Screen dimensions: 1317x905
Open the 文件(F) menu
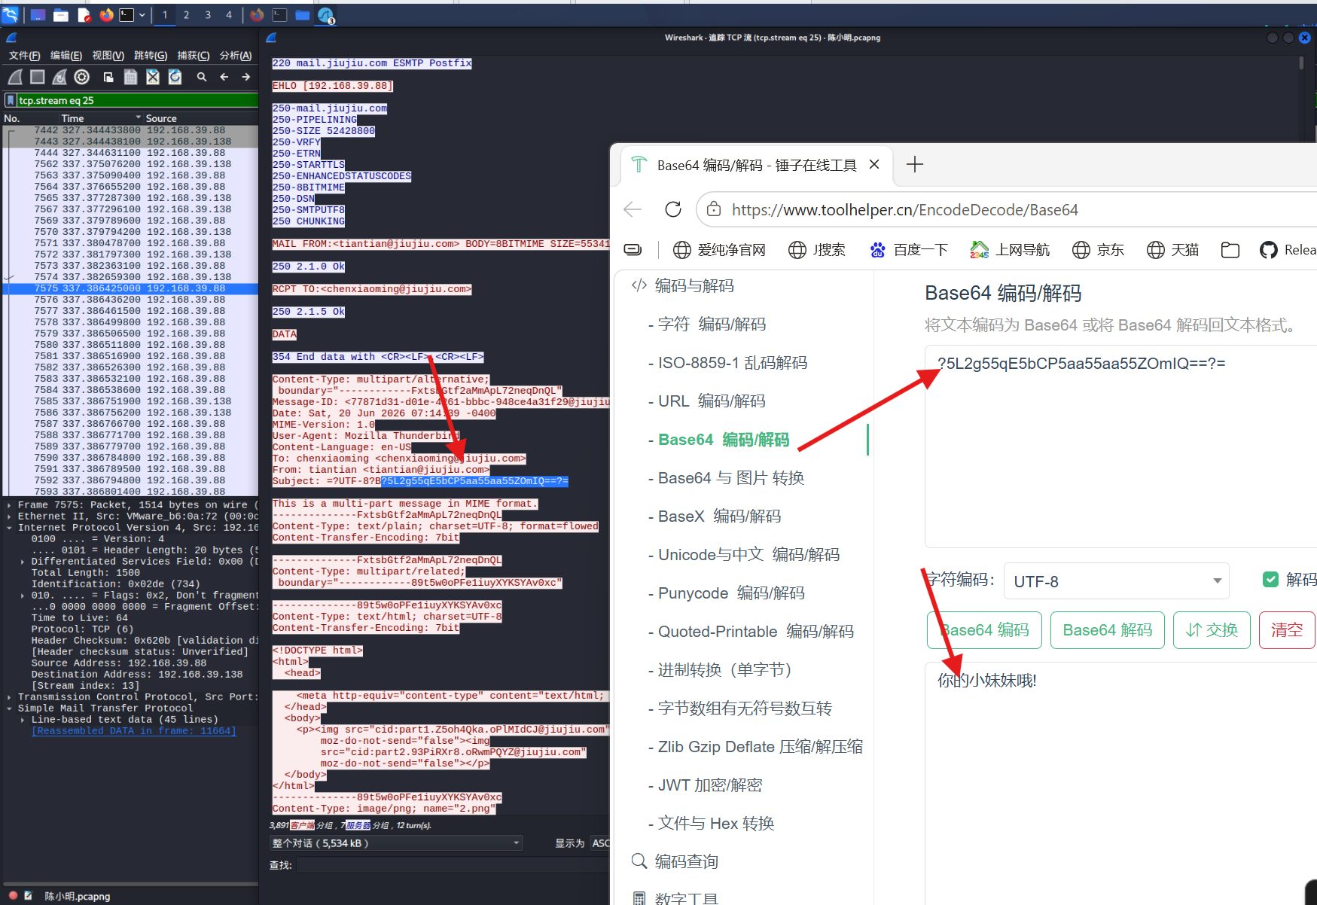[x=24, y=56]
